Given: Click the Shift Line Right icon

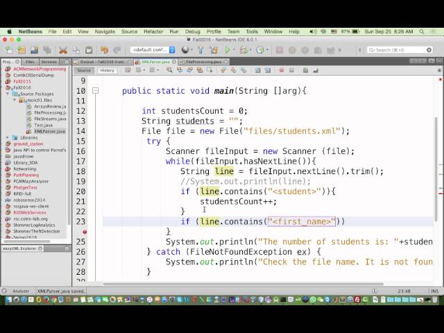Looking at the screenshot, I should 268,70.
